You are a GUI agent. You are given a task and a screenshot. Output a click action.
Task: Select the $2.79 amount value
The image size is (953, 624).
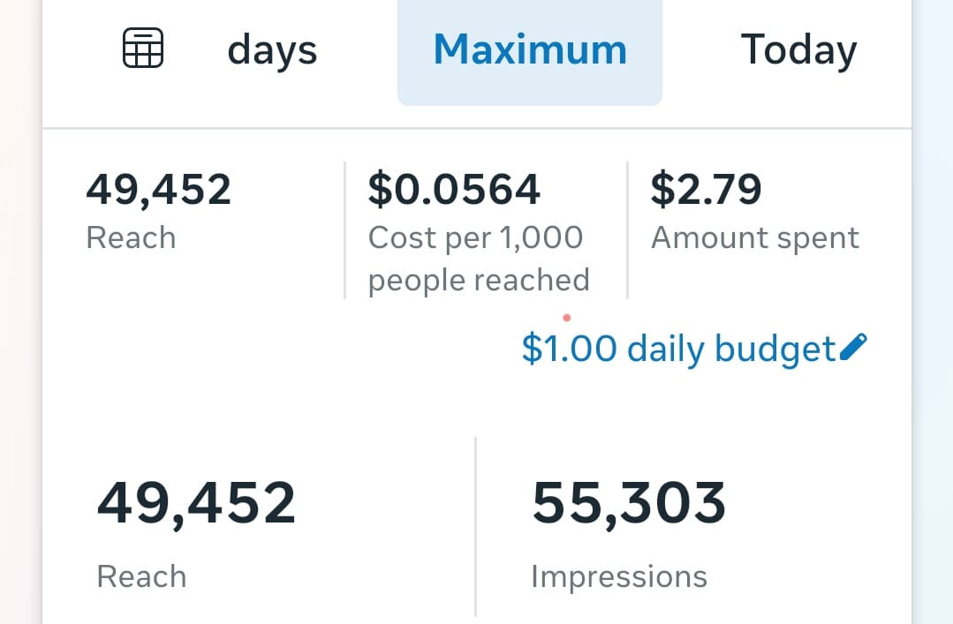[x=706, y=190]
